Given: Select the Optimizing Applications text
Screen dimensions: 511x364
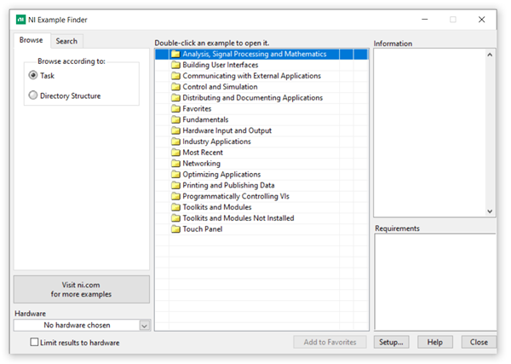Looking at the screenshot, I should (221, 174).
